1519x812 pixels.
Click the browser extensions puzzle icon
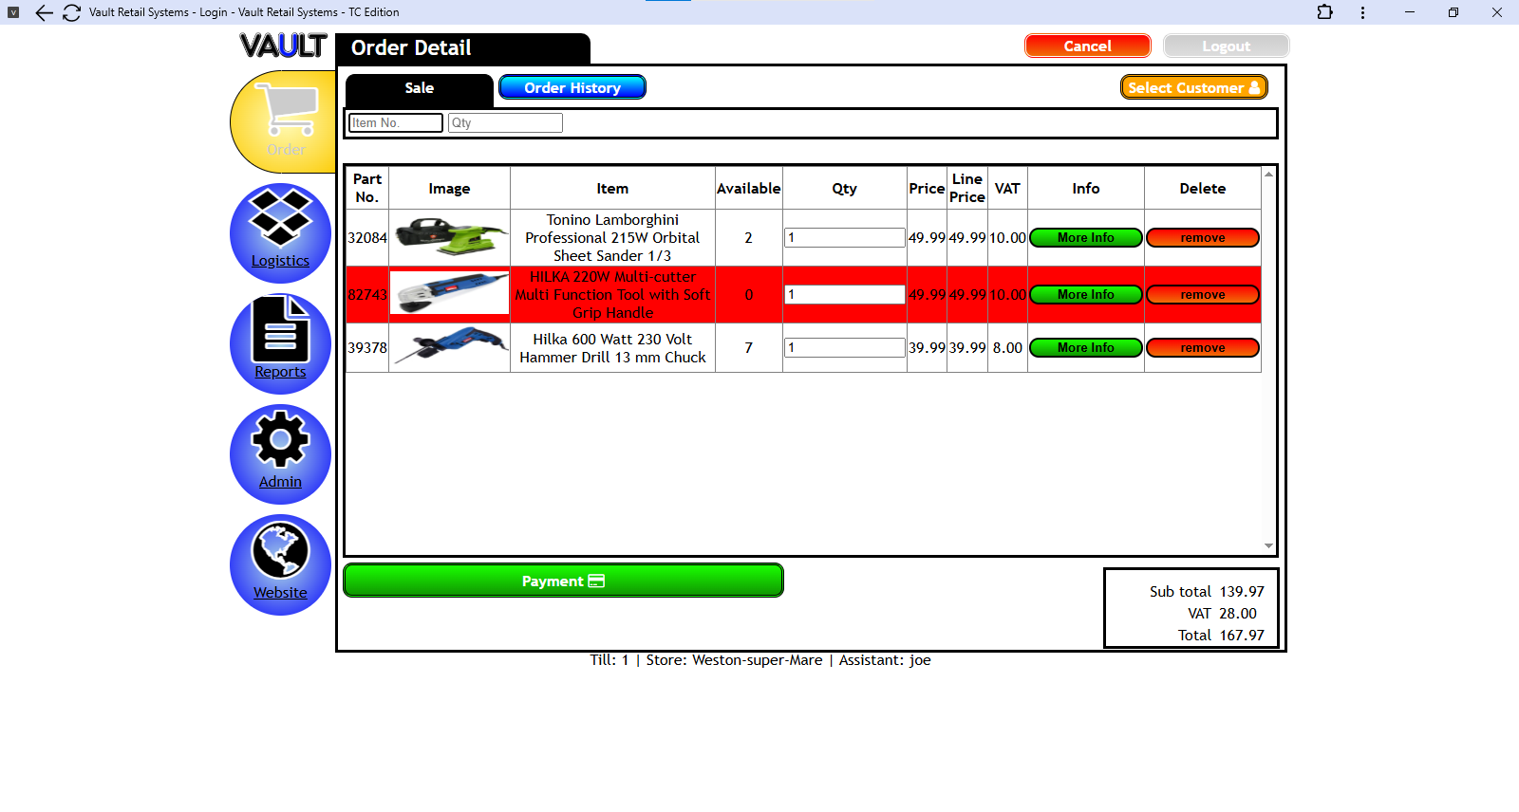click(1324, 12)
